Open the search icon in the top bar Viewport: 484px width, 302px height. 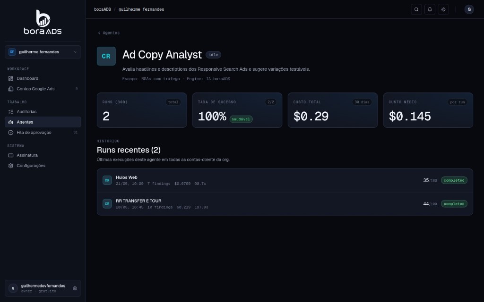point(416,9)
